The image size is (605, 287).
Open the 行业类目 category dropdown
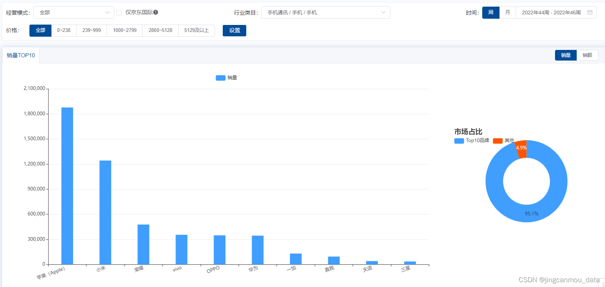point(326,12)
